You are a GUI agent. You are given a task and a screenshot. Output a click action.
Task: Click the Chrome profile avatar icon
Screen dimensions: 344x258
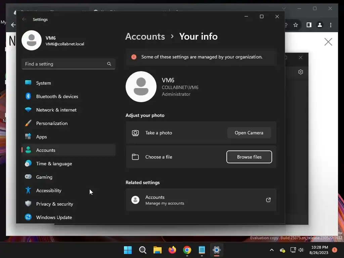pos(320,25)
